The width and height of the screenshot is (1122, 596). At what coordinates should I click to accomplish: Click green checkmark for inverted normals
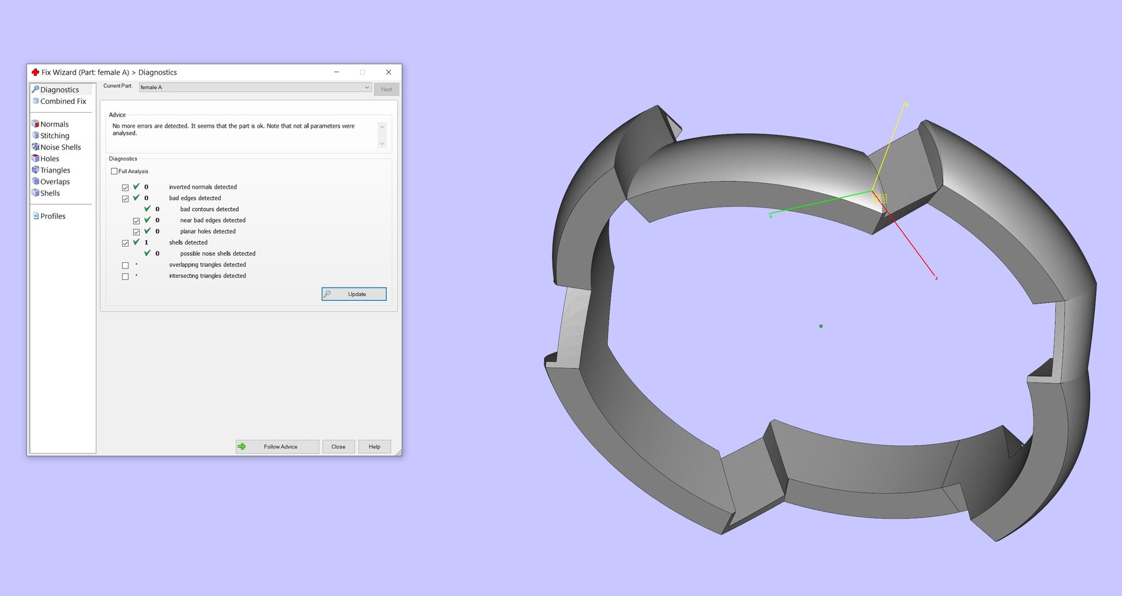pyautogui.click(x=137, y=186)
